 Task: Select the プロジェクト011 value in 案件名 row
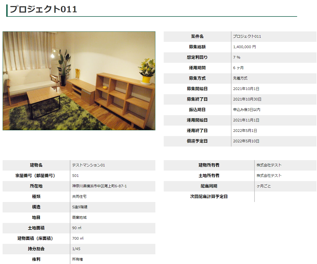(247, 36)
